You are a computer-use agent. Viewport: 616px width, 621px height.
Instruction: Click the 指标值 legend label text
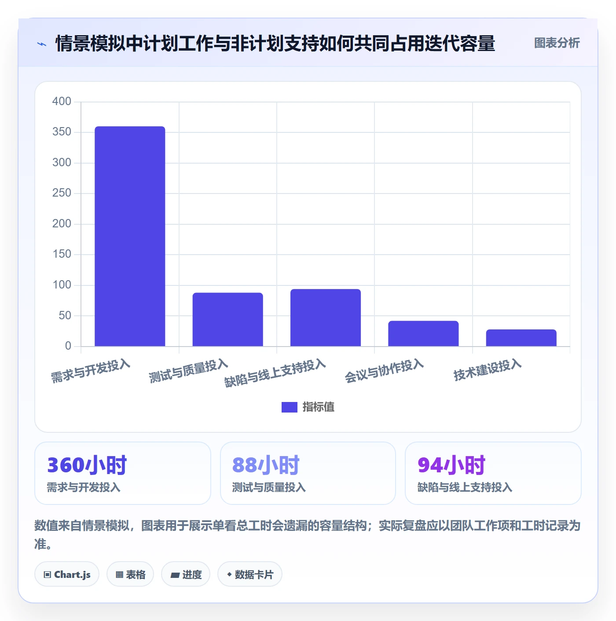pos(319,407)
